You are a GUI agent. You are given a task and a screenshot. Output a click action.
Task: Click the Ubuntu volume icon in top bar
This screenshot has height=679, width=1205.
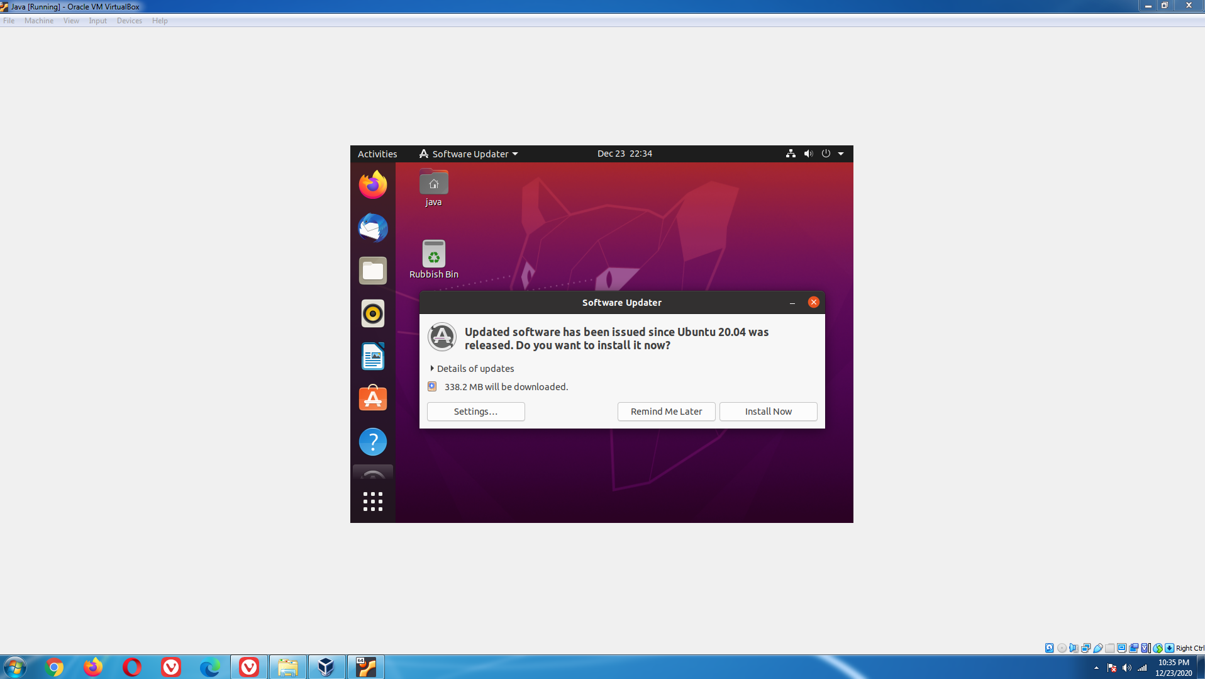[x=808, y=154]
